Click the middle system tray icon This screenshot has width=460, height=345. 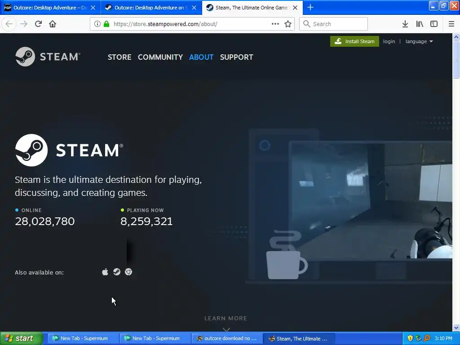click(418, 338)
